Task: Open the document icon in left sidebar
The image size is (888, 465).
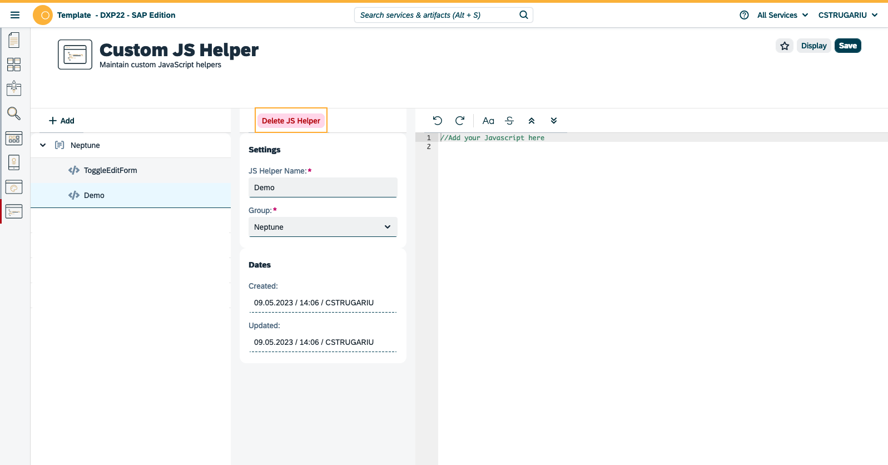Action: pyautogui.click(x=14, y=40)
